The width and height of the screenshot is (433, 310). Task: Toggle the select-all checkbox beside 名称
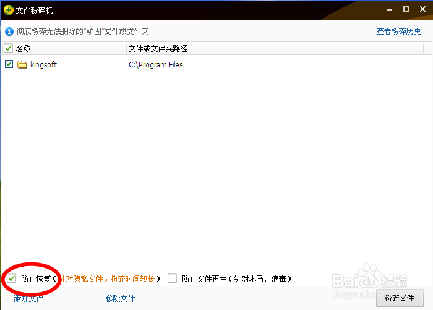click(8, 48)
